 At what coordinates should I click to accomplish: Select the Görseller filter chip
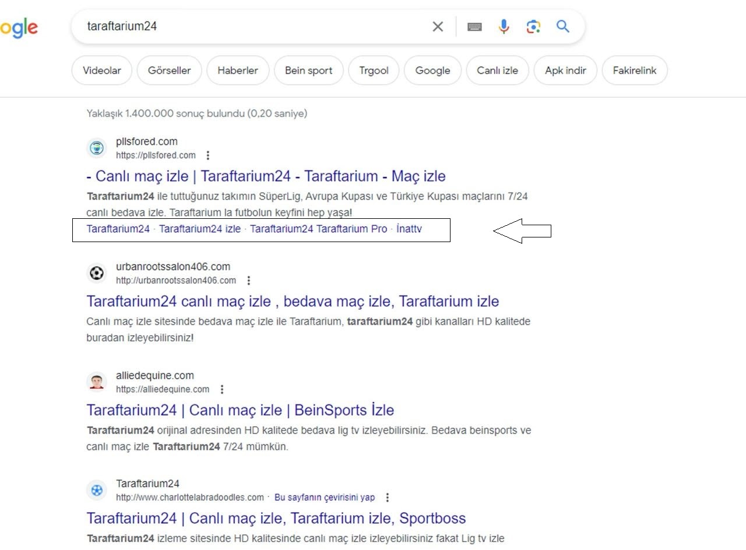170,70
